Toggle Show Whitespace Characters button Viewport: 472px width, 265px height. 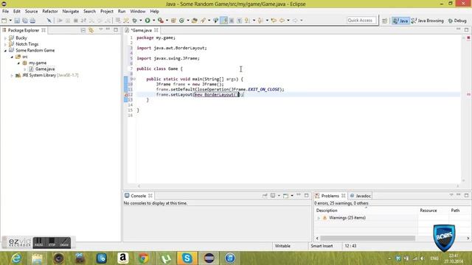[x=239, y=21]
